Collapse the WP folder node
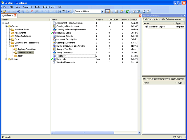187x140 pixels. coord(10,46)
